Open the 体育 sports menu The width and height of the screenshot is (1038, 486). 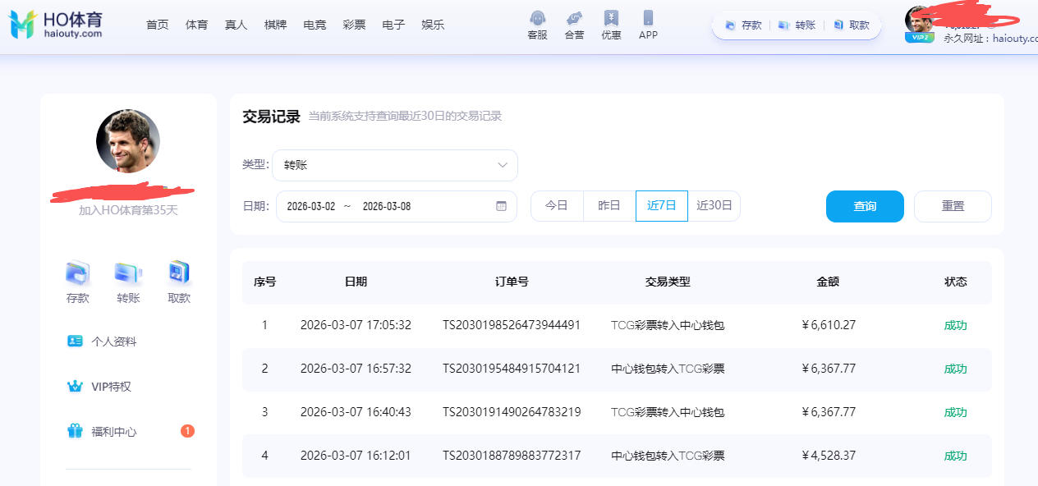click(196, 25)
